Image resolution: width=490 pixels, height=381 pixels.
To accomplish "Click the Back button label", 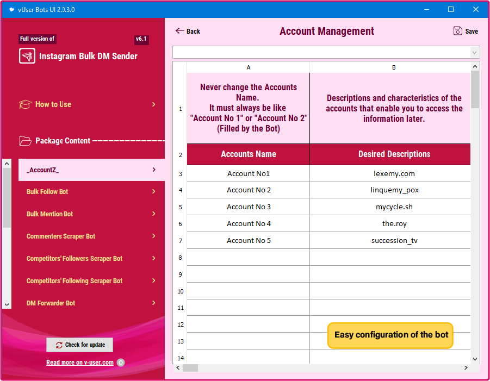I will (193, 31).
